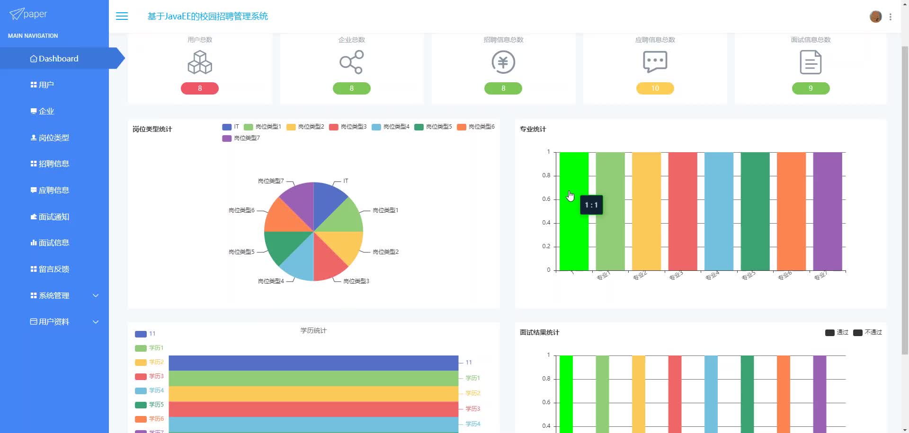Open 留言反馈 in the sidebar
Image resolution: width=909 pixels, height=433 pixels.
coord(54,269)
